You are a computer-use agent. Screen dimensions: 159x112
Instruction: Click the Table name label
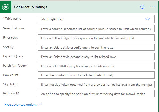[13, 19]
